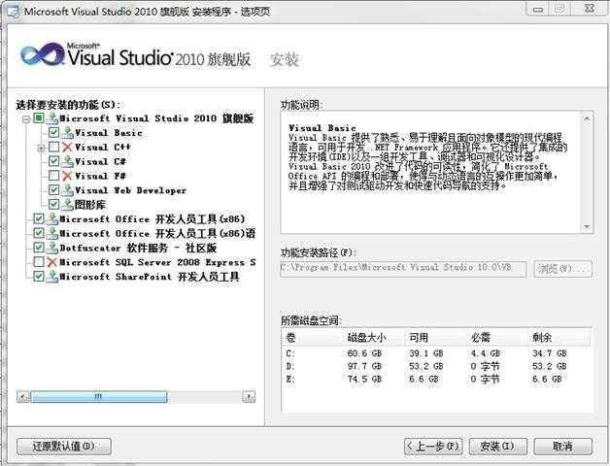Uncheck the Visual C# checkbox
Viewport: 610px width, 466px height.
(x=53, y=161)
